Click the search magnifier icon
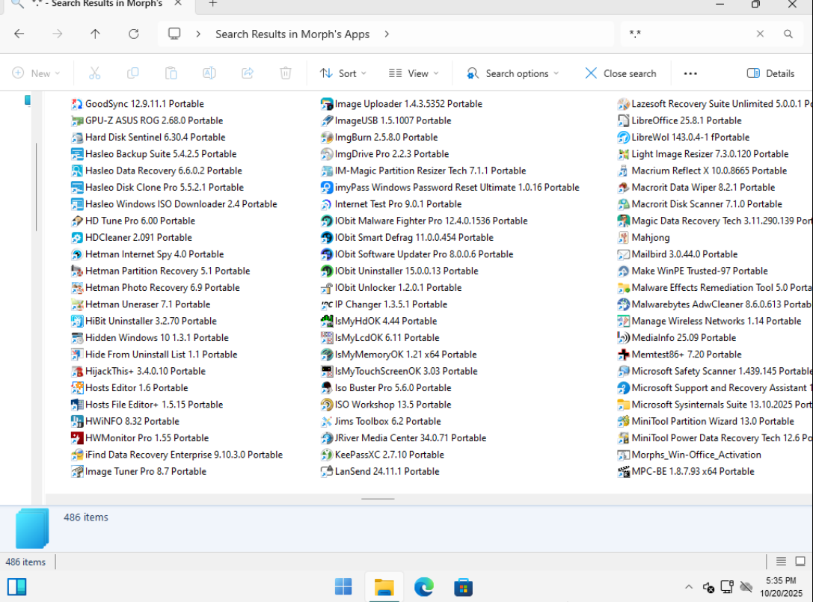The width and height of the screenshot is (813, 602). click(x=788, y=34)
